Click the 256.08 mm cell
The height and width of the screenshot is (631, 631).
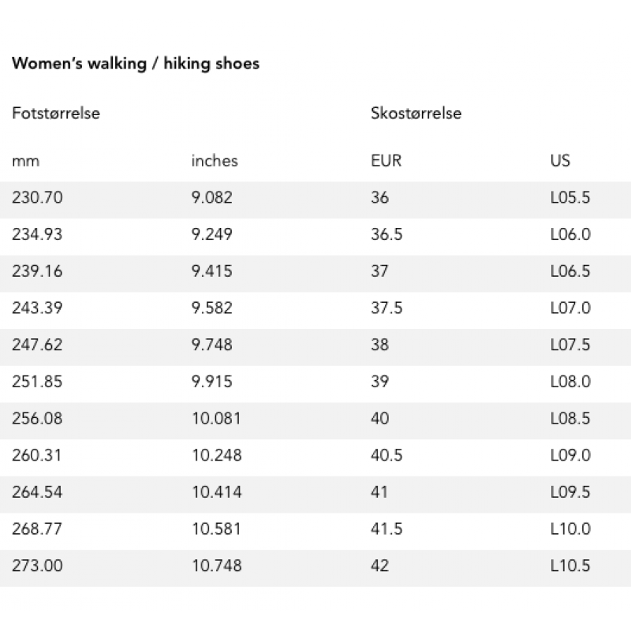pos(37,419)
